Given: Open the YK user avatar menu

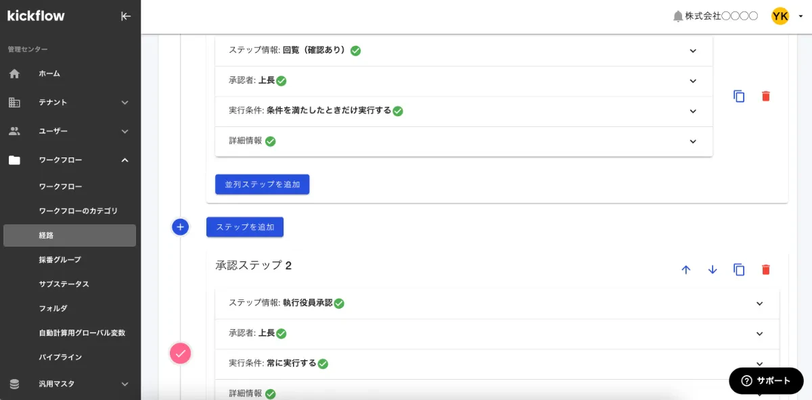Looking at the screenshot, I should [780, 16].
